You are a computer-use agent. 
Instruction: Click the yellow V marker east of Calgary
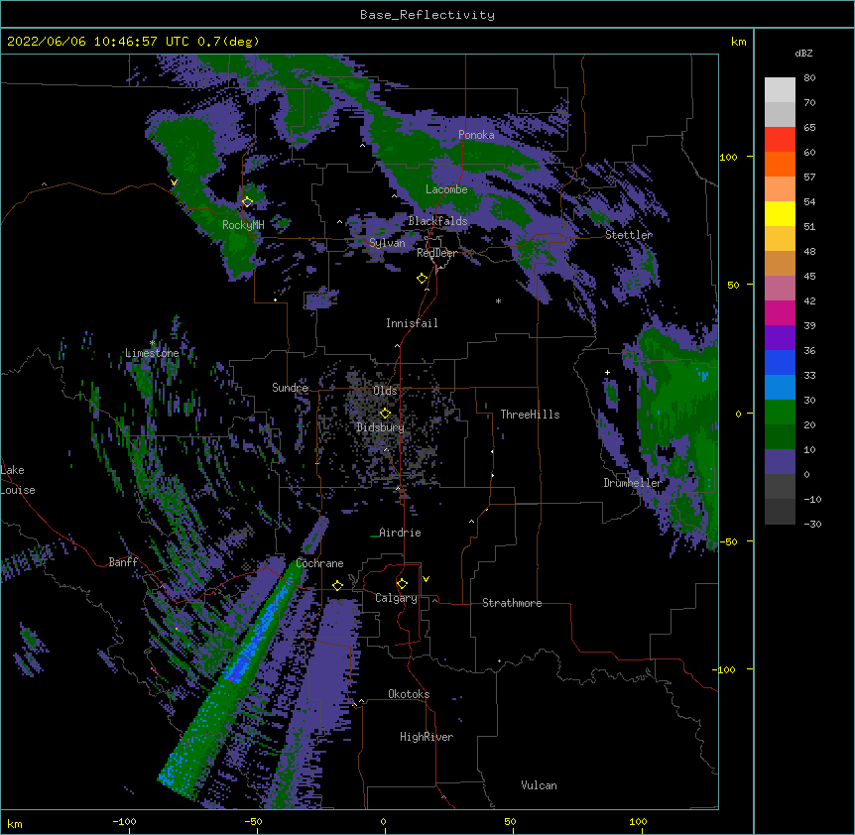point(426,579)
